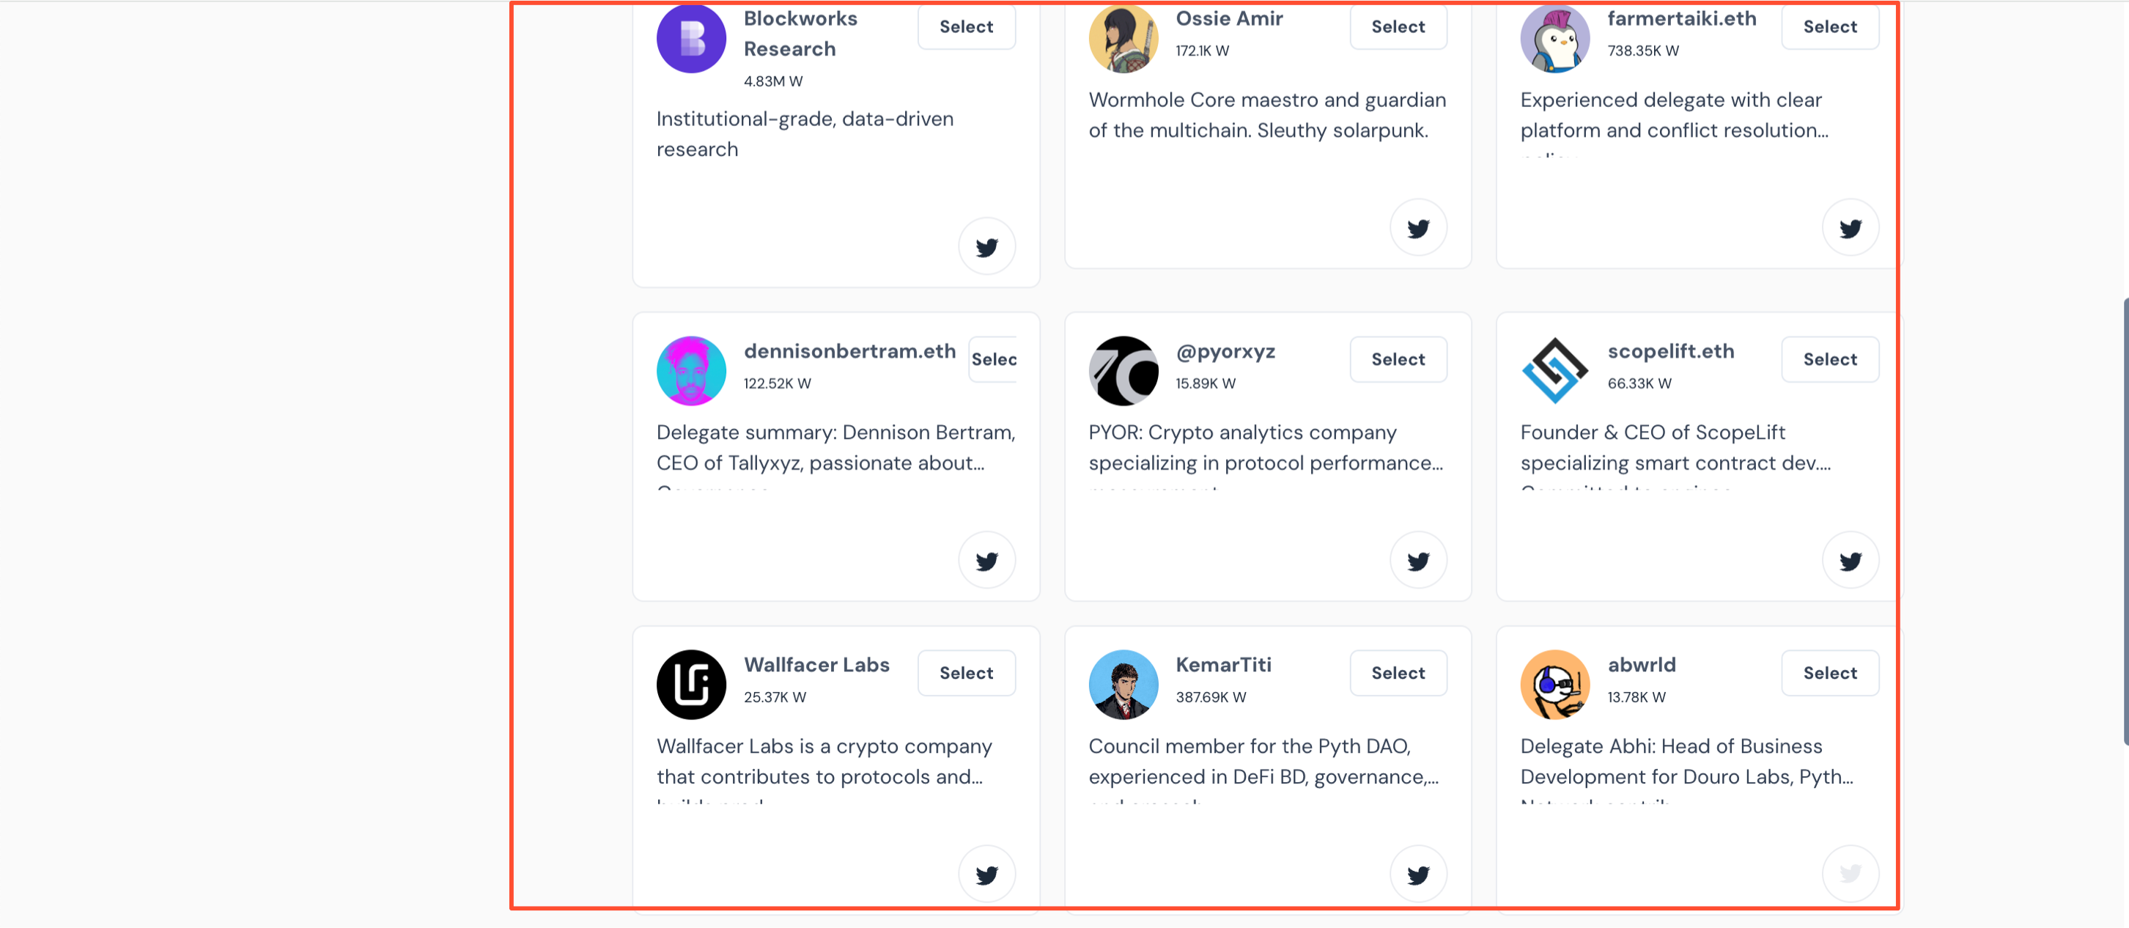Open dennisonbertram.eth's Twitter icon
This screenshot has width=2129, height=928.
[986, 560]
